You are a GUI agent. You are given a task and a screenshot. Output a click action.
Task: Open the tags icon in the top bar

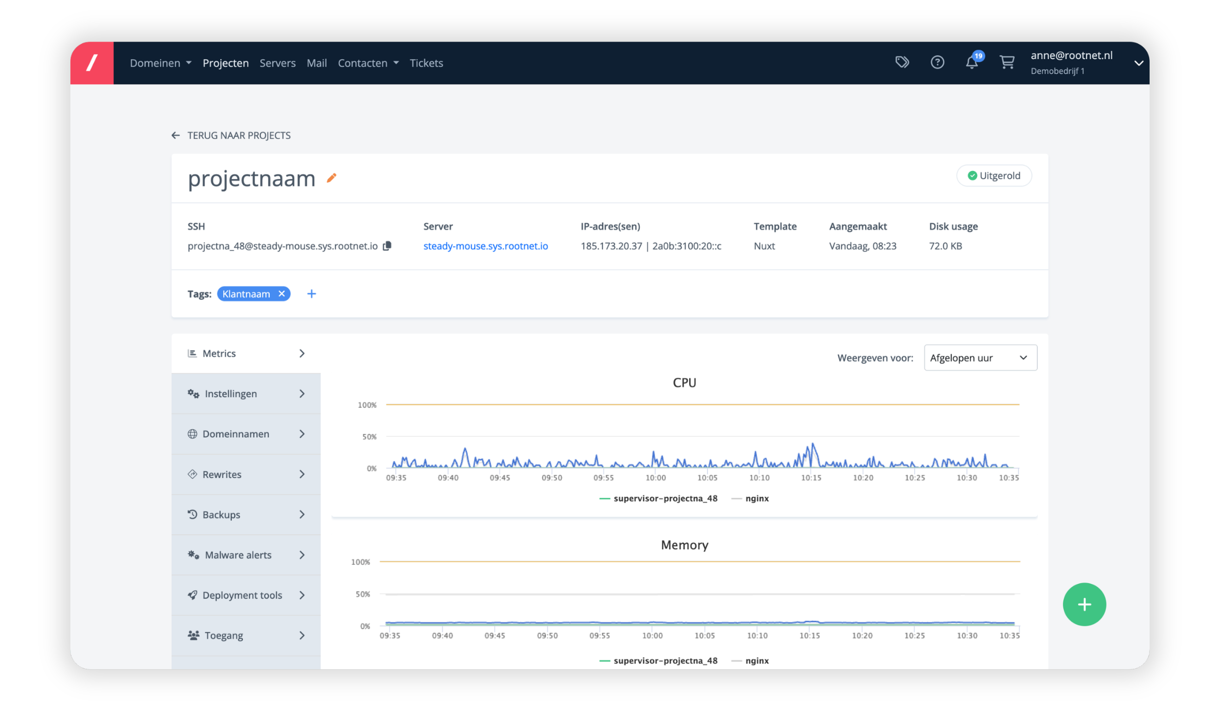click(x=902, y=62)
